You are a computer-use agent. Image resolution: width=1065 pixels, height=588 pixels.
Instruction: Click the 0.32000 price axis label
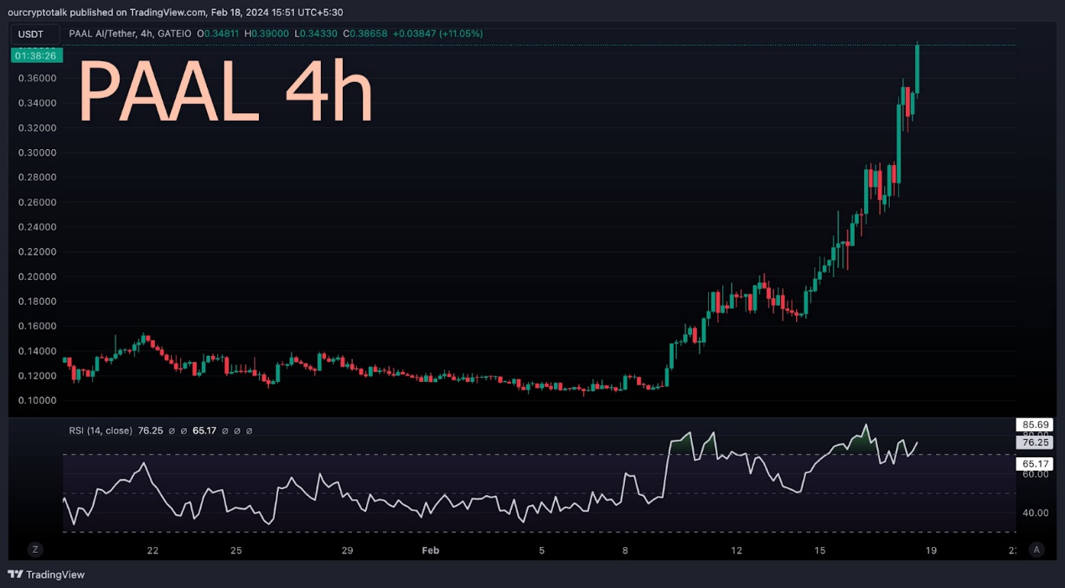(37, 127)
